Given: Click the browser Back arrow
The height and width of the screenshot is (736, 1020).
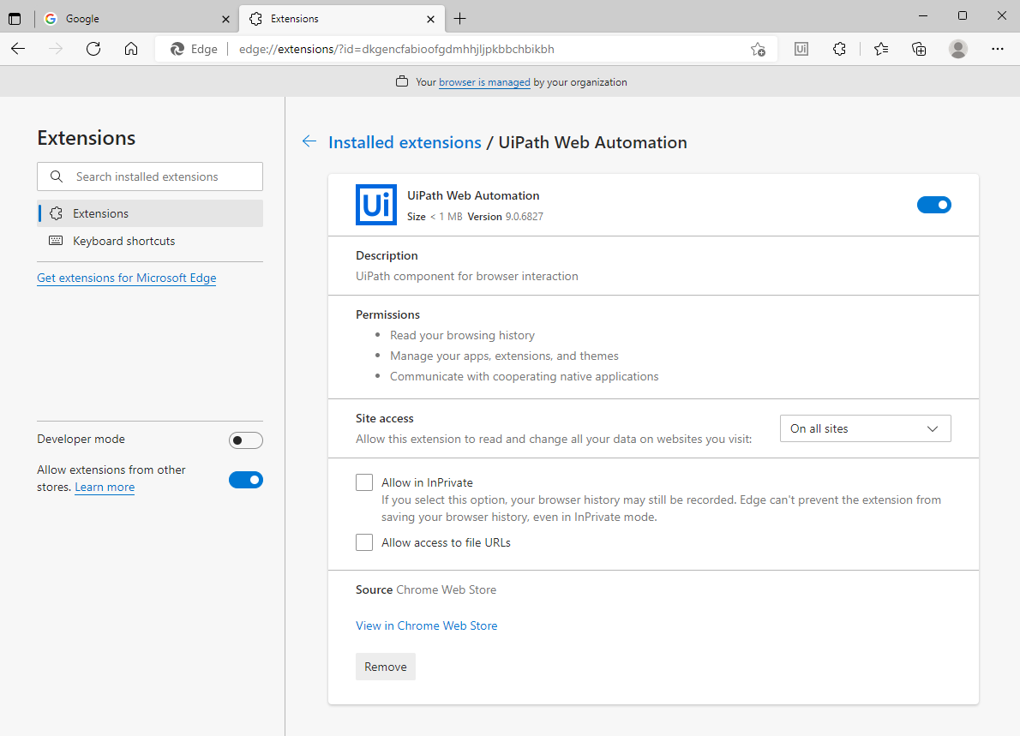Looking at the screenshot, I should pos(18,49).
